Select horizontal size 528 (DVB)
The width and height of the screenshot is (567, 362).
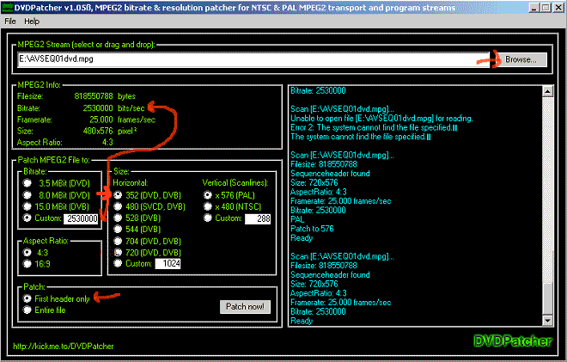118,218
